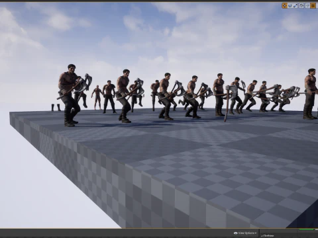Toggle the grid snapping button
Image resolution: width=318 pixels, height=238 pixels.
(x=313, y=5)
